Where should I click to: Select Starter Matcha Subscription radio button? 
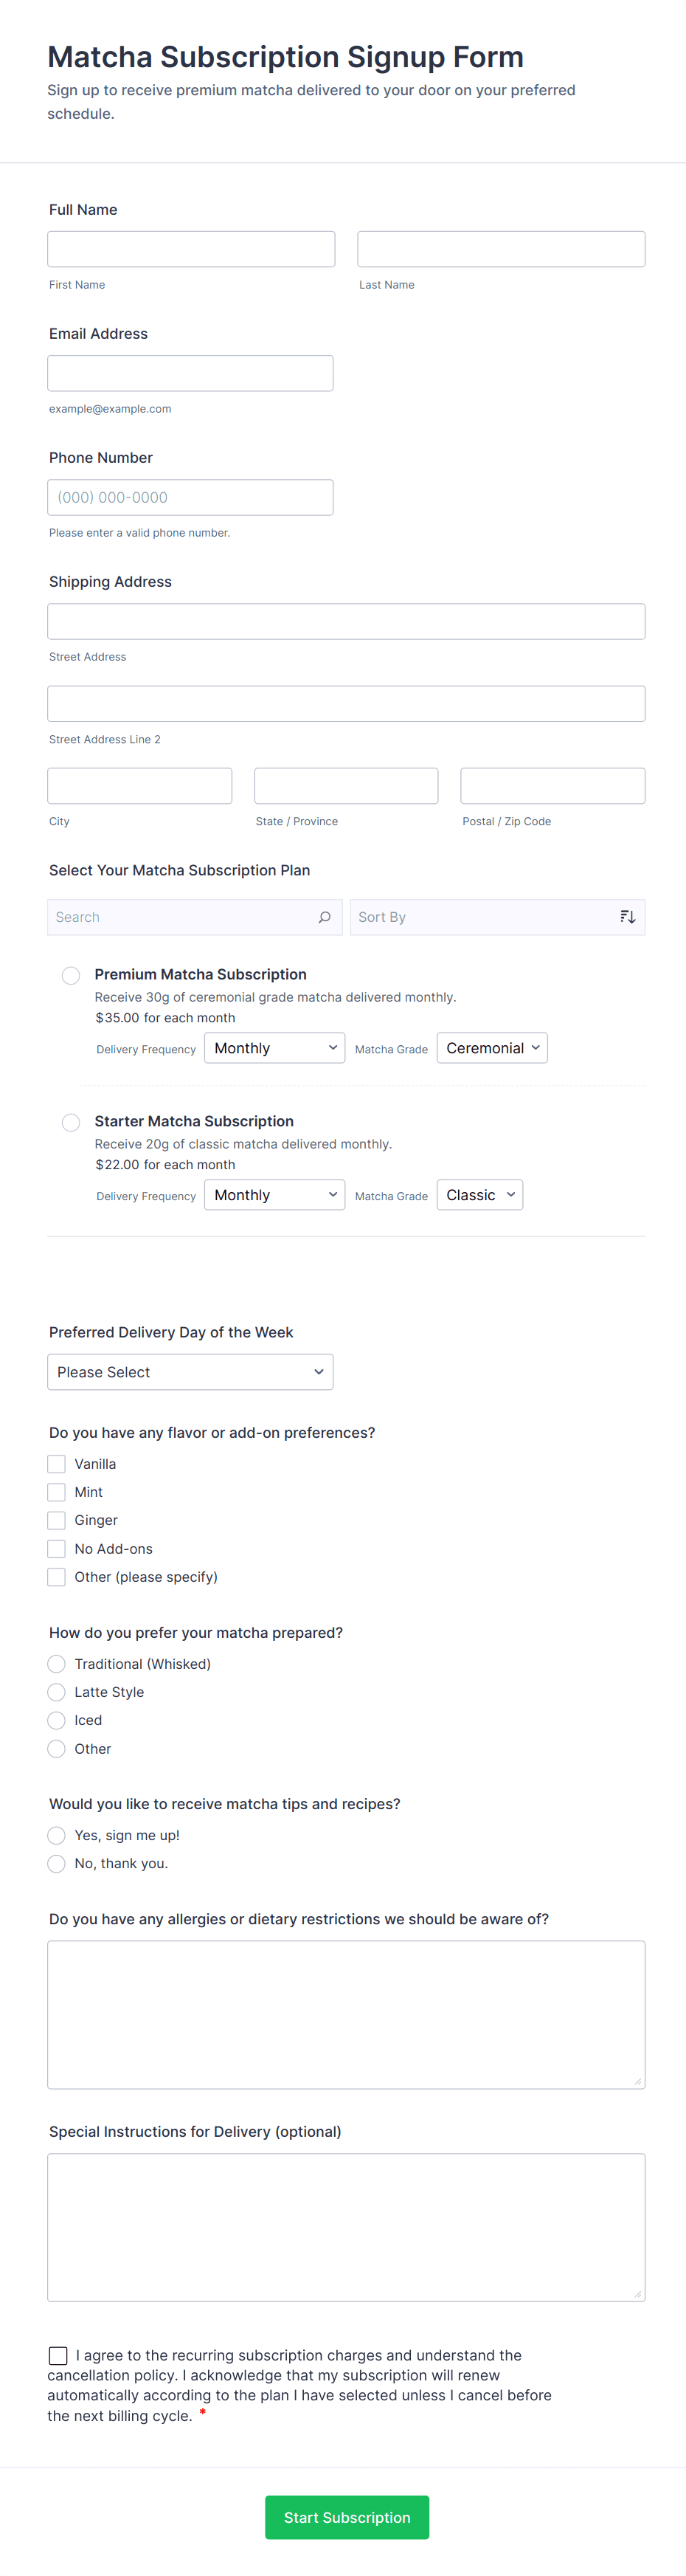tap(71, 1122)
